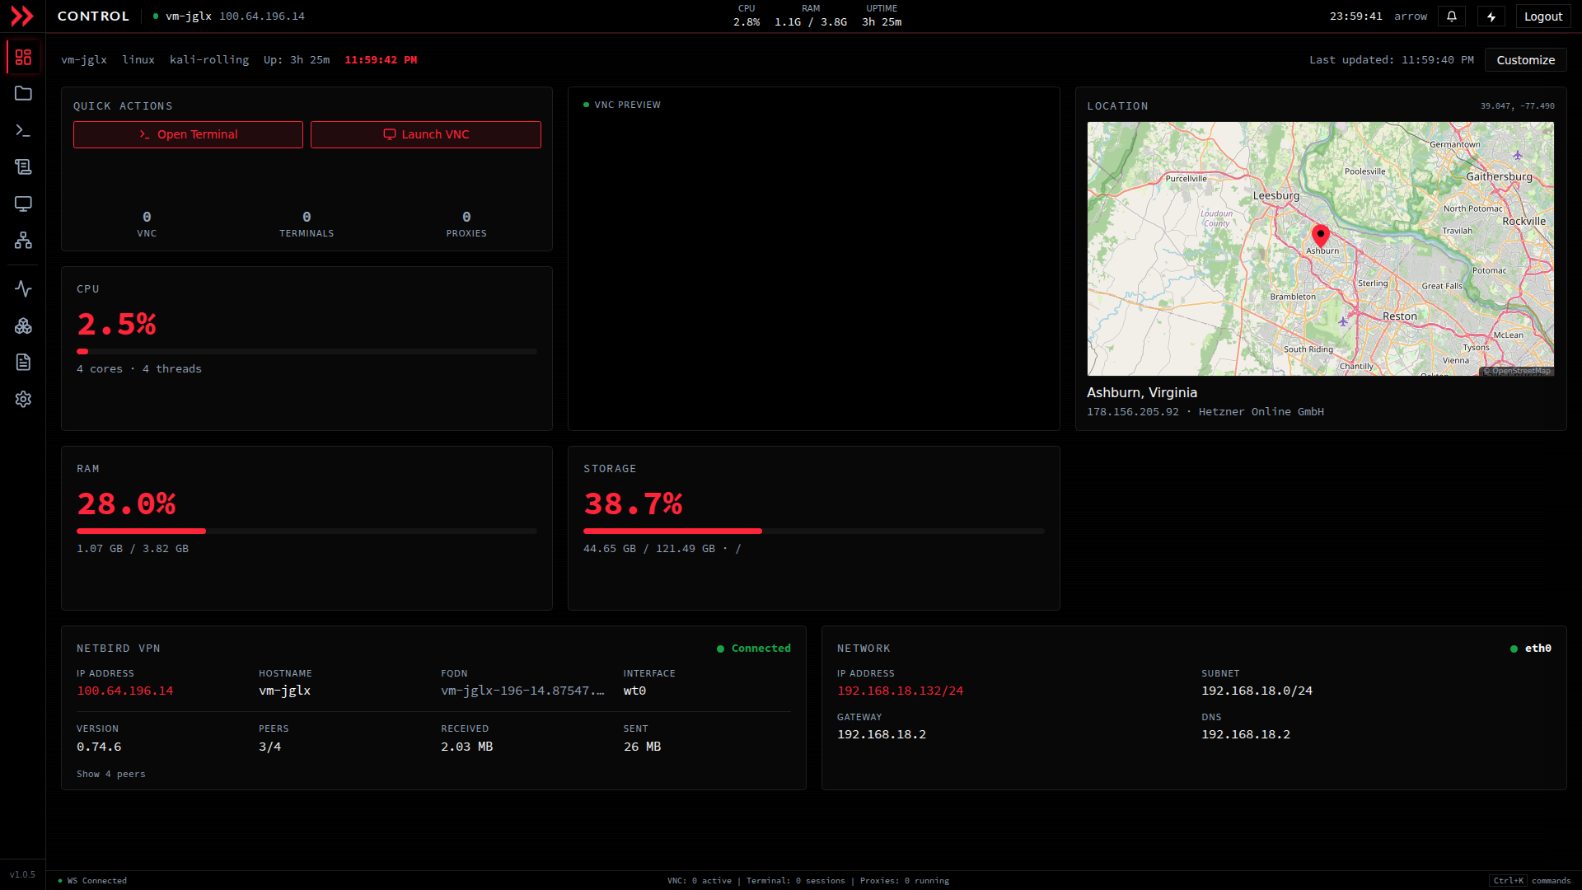Click the Last updated timestamp

[x=1392, y=60]
